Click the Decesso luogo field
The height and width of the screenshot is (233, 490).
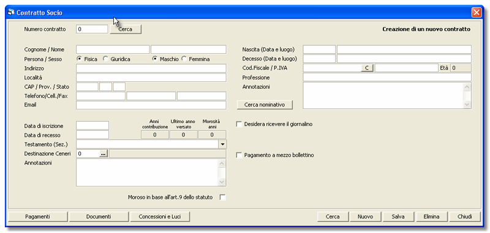[404, 59]
